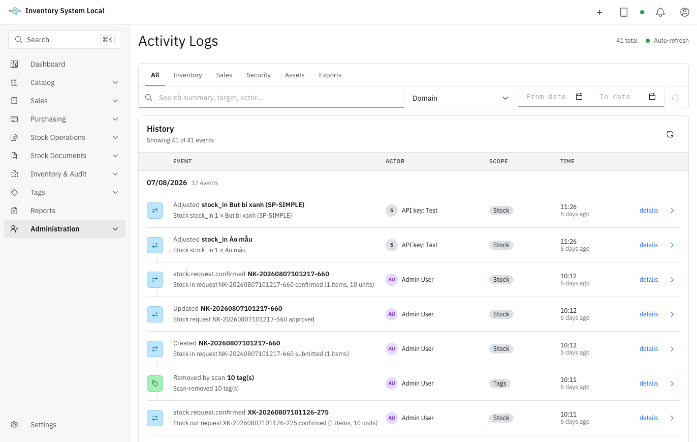Open the Domain dropdown filter
Screen dimensions: 697x442
pos(461,98)
